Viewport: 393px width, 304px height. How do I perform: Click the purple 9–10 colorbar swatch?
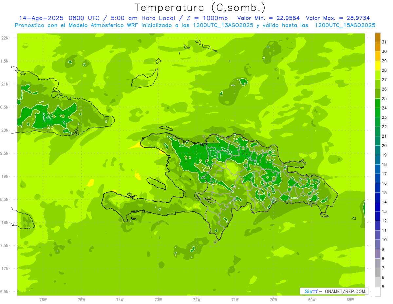click(378, 244)
